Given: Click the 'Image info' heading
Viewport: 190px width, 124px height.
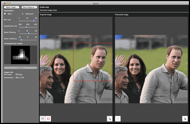Looking at the screenshot, I should tap(9, 72).
